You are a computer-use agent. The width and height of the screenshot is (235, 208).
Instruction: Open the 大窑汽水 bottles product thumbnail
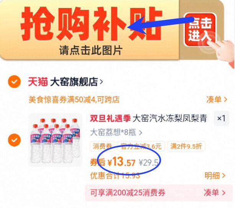tap(55, 140)
